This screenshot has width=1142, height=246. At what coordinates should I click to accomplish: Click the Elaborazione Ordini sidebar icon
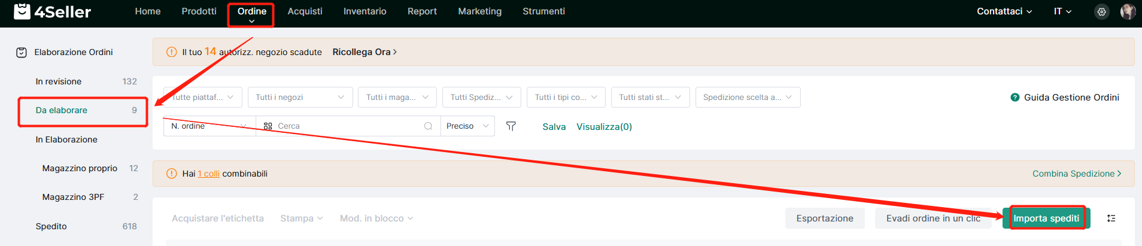coord(22,53)
